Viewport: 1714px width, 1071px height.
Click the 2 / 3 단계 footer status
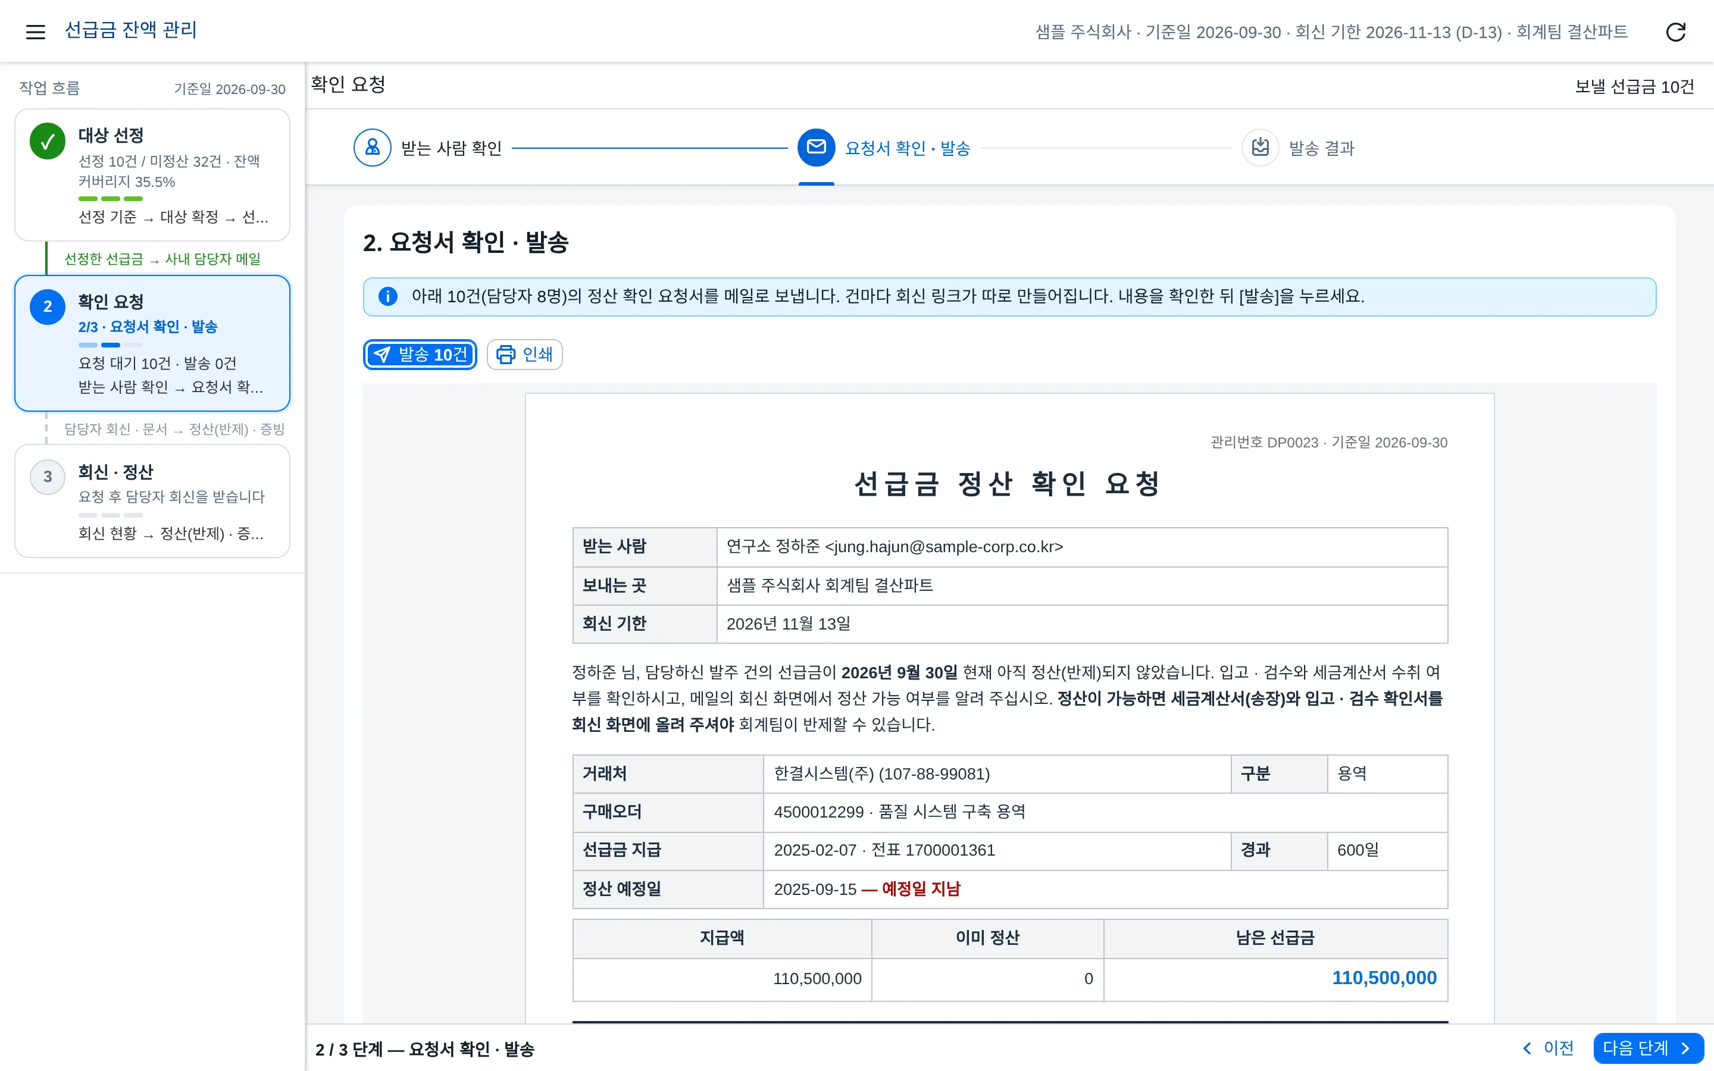point(424,1049)
